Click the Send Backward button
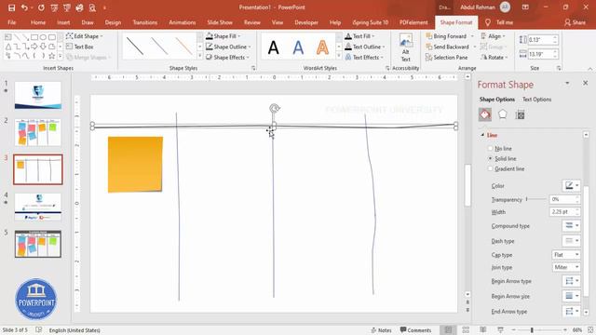Image resolution: width=596 pixels, height=335 pixels. click(447, 47)
